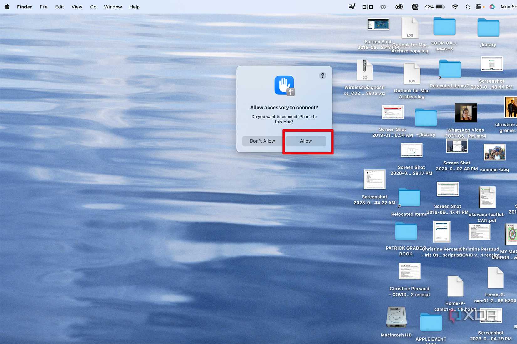
Task: Select Outlook for Mac Archive copy.log file
Action: (x=410, y=28)
